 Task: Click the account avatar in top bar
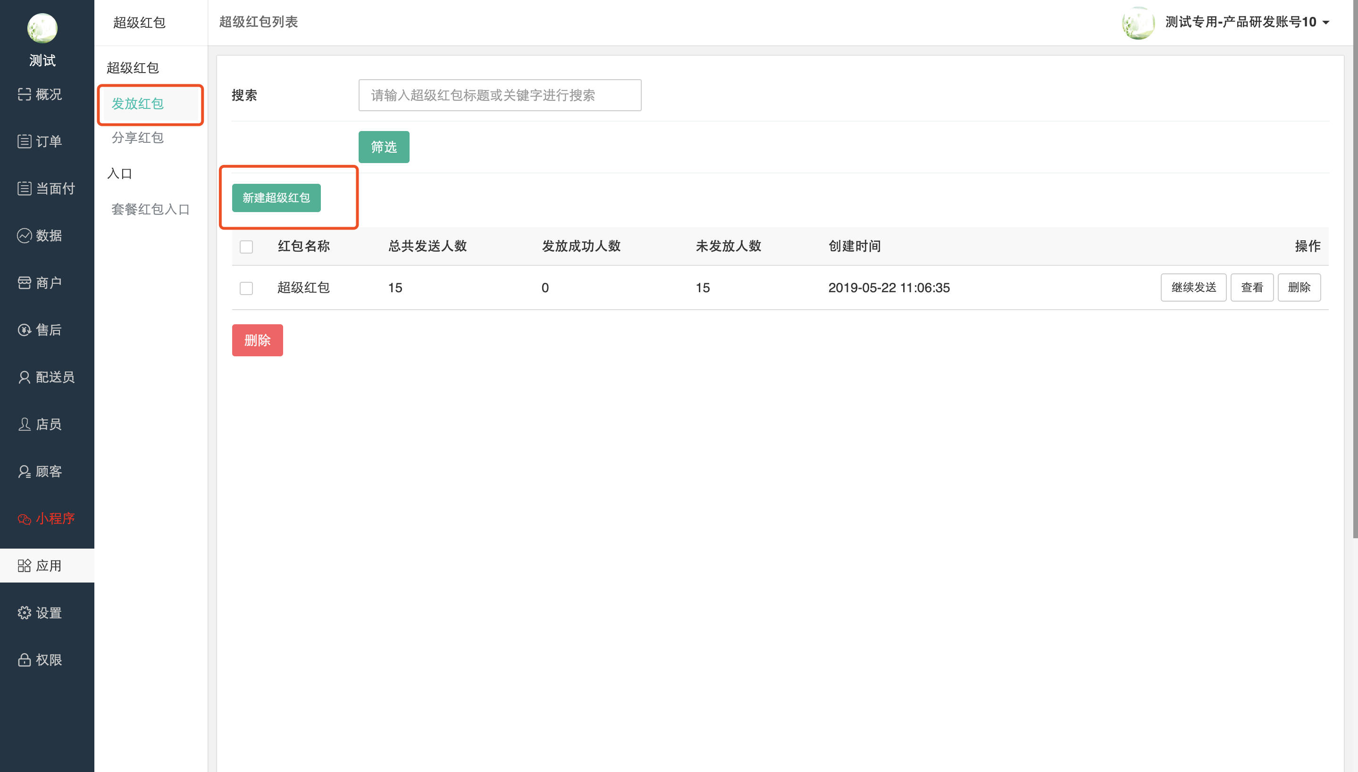click(x=1137, y=22)
